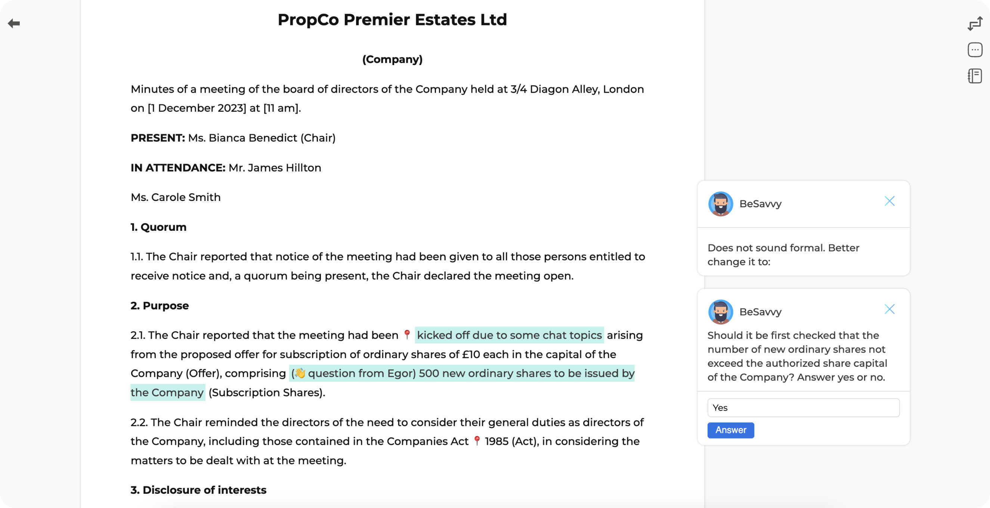Click BeSavvy avatar in first comment
The image size is (990, 508).
[721, 204]
